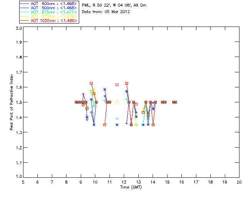Click x-axis hour label 6

[x=38, y=182]
